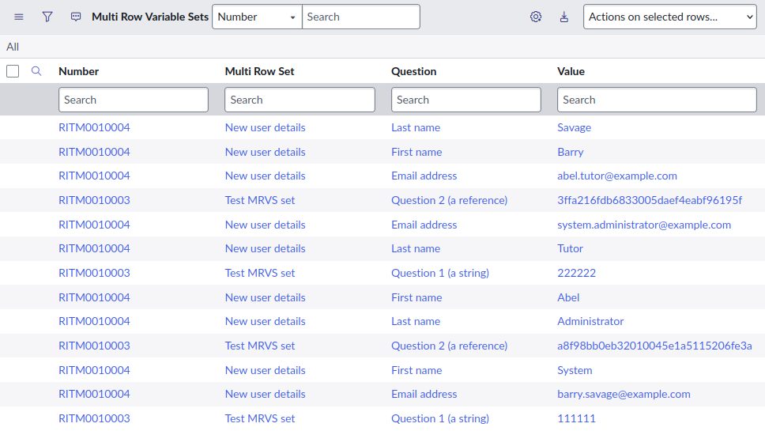Open the Administrator value link

click(x=590, y=321)
